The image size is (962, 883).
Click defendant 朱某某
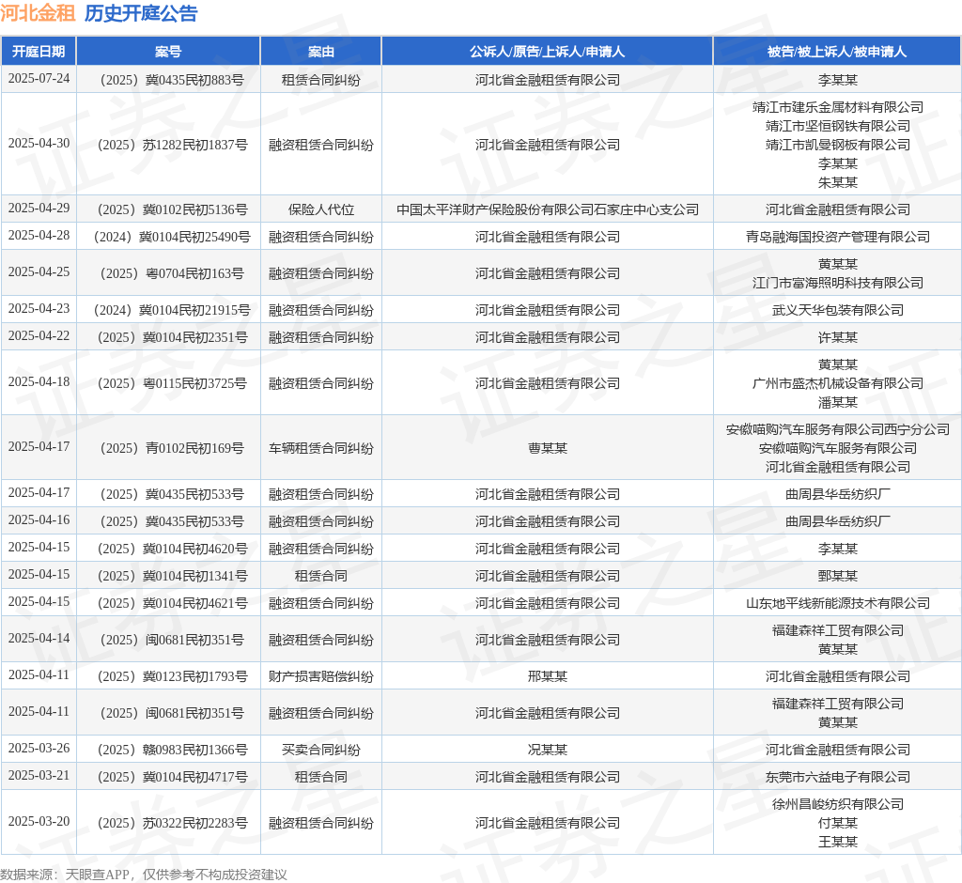[x=837, y=183]
